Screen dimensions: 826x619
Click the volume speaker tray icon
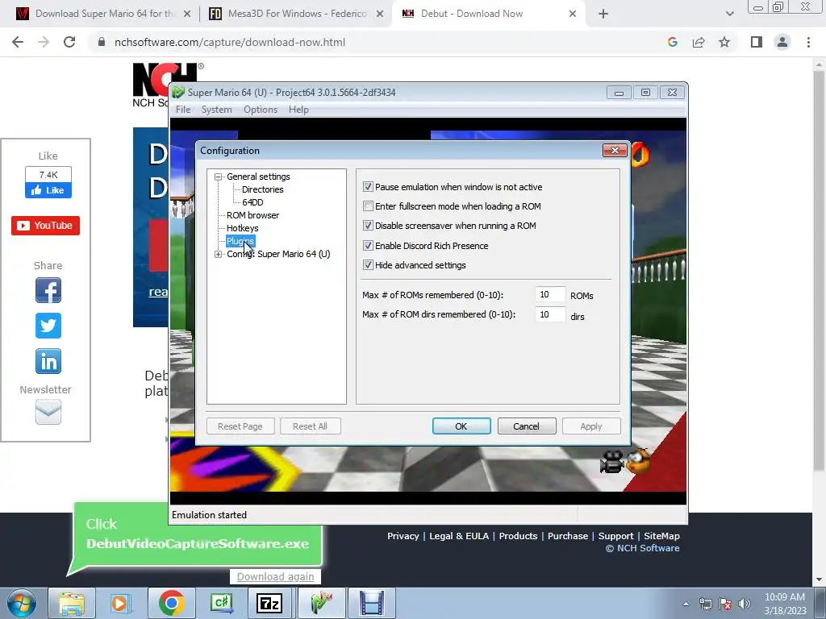tap(745, 604)
